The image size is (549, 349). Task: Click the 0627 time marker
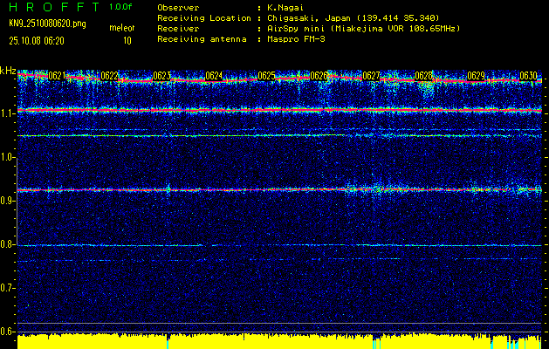(372, 76)
